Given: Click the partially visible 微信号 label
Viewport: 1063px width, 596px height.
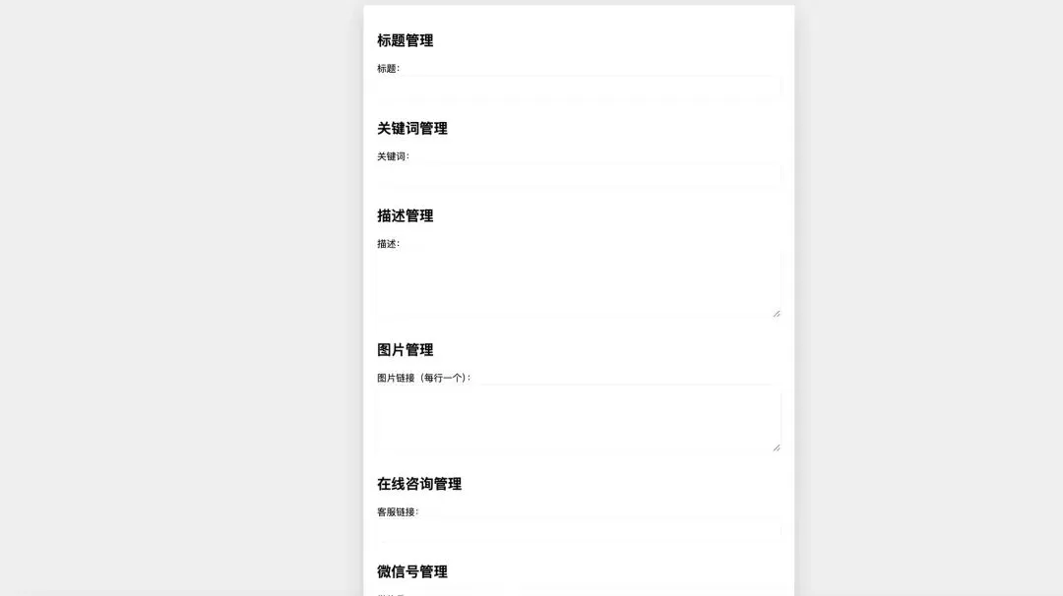Looking at the screenshot, I should pyautogui.click(x=391, y=595).
